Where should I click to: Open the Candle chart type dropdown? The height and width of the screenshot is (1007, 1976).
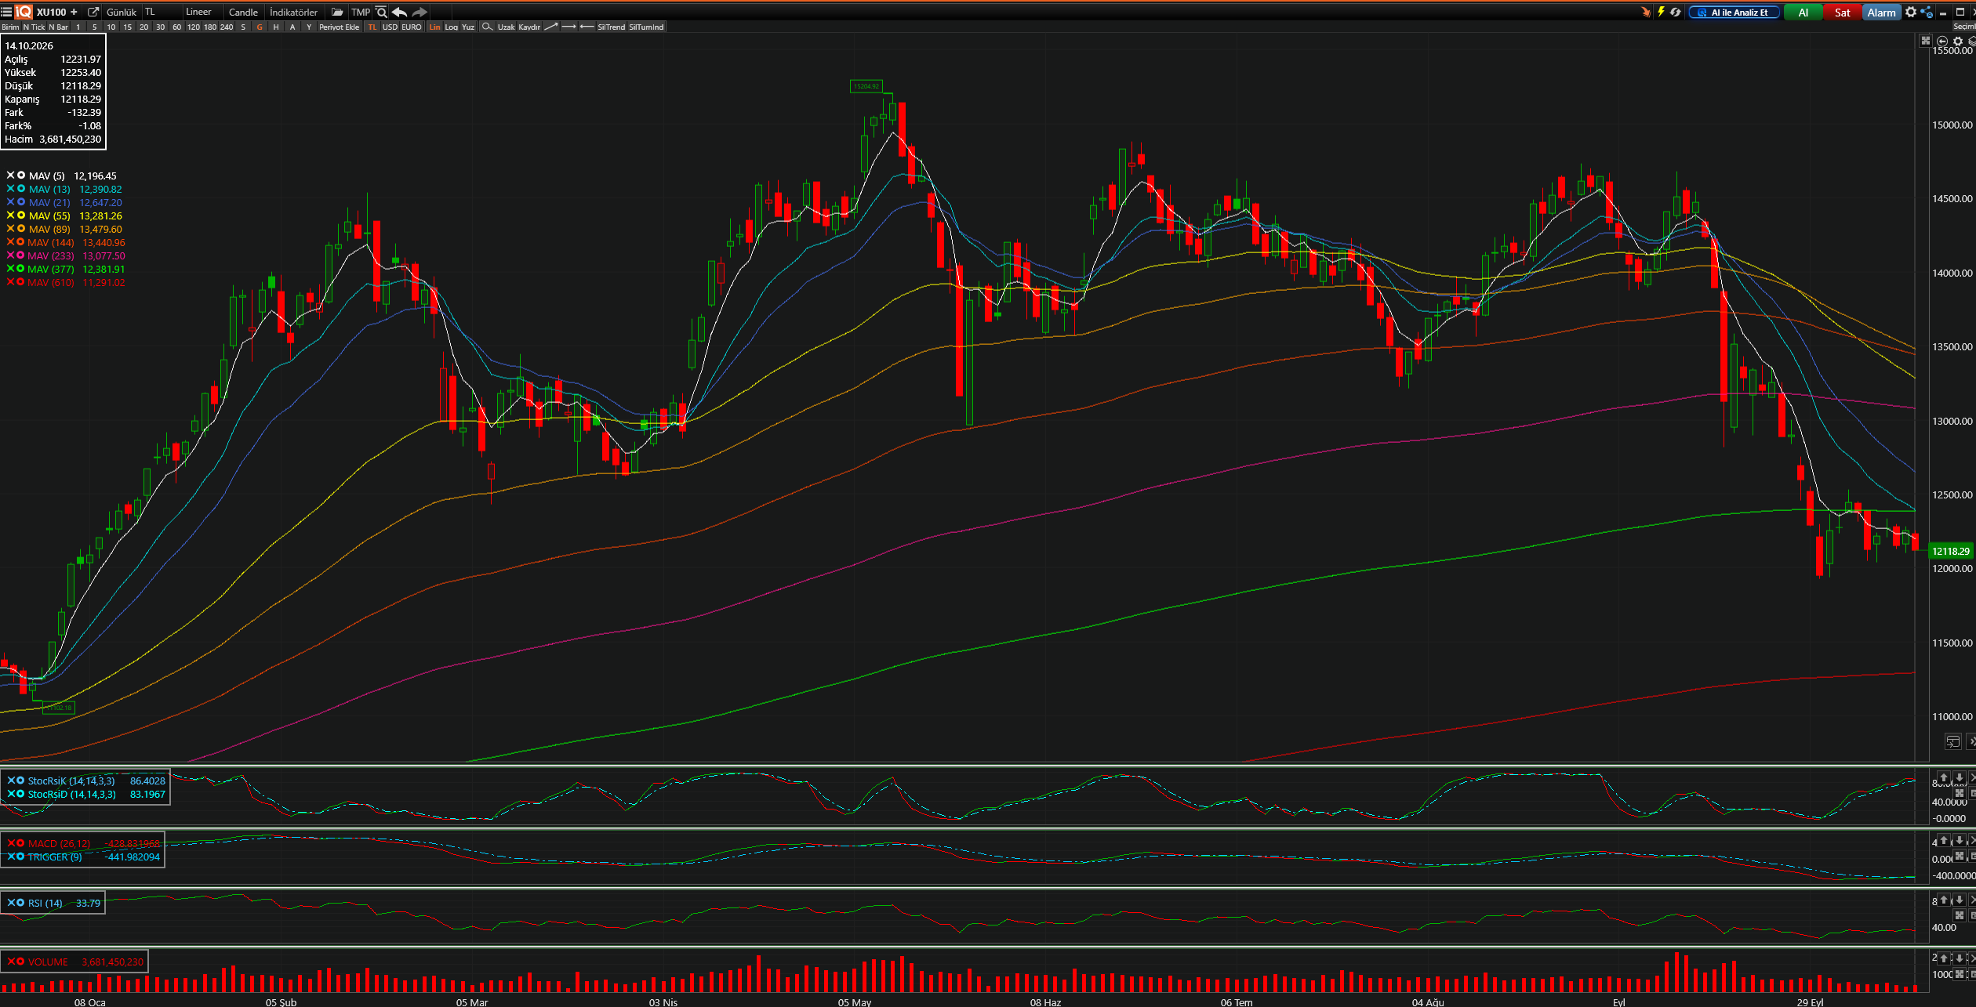coord(244,12)
